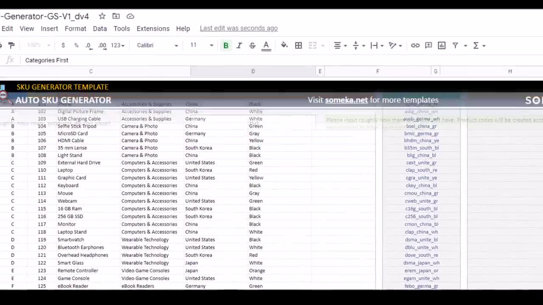This screenshot has height=305, width=543.
Task: Open number format 123 dropdown
Action: point(118,45)
